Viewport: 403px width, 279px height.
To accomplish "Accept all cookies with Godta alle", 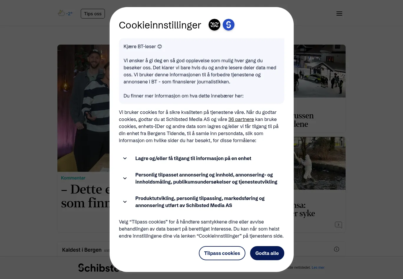I will 267,253.
